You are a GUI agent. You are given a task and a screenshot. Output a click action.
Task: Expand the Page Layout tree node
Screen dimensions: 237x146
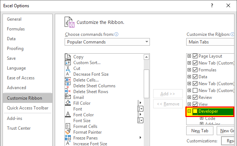pos(189,56)
